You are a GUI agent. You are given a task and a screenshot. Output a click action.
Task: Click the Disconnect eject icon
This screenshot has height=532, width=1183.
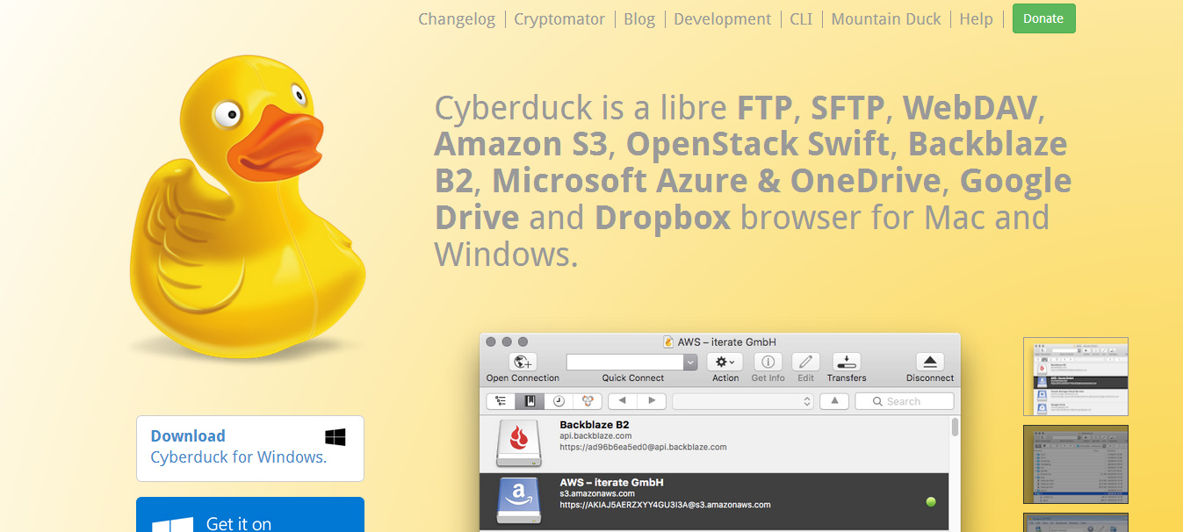point(930,362)
